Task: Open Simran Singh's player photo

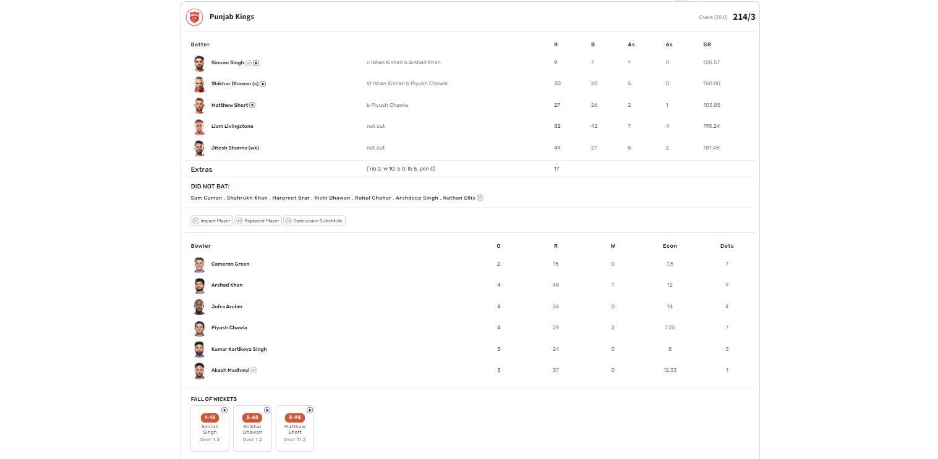Action: [x=199, y=63]
